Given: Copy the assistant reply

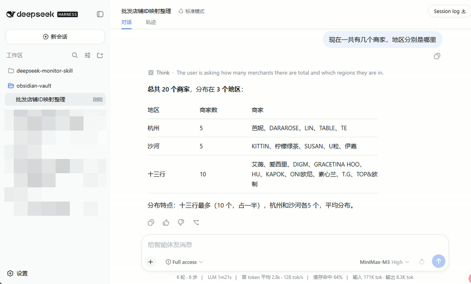Looking at the screenshot, I should click(x=151, y=222).
